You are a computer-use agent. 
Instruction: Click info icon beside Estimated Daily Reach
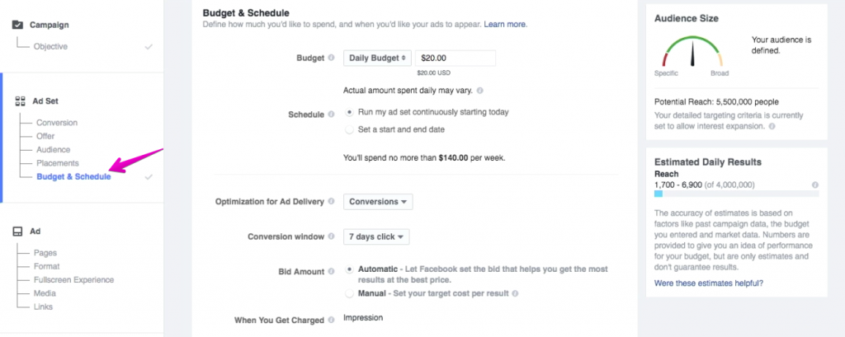pos(814,185)
